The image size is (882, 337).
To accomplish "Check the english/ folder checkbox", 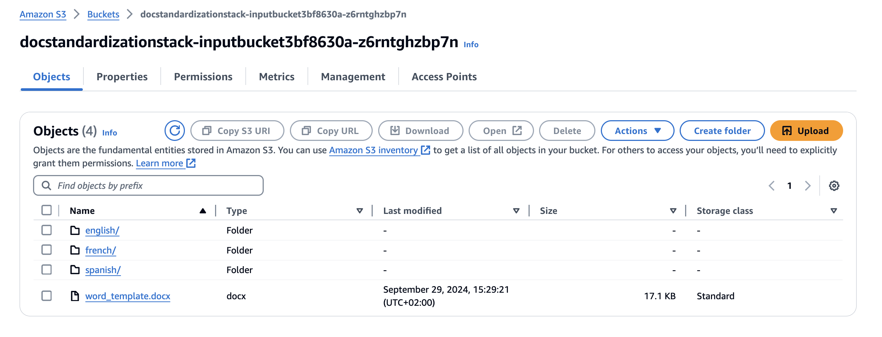I will click(x=46, y=230).
